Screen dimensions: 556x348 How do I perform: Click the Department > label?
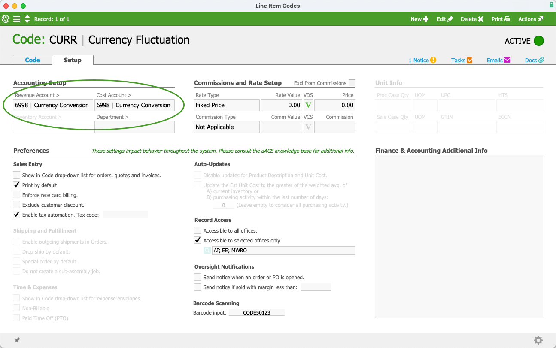[112, 117]
